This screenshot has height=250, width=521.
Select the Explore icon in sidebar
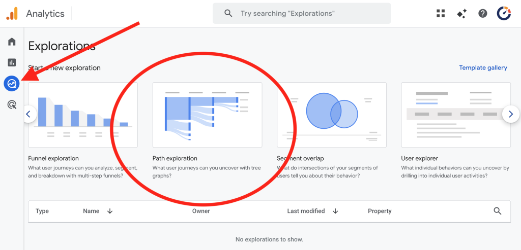(12, 84)
